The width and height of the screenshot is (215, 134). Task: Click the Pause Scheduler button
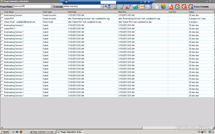point(199,7)
